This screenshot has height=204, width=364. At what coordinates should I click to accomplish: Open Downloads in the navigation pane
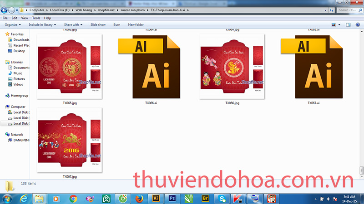click(x=21, y=40)
